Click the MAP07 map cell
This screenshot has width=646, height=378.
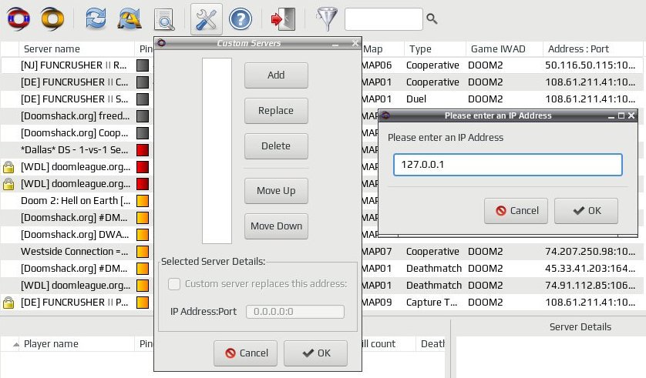[x=376, y=251]
